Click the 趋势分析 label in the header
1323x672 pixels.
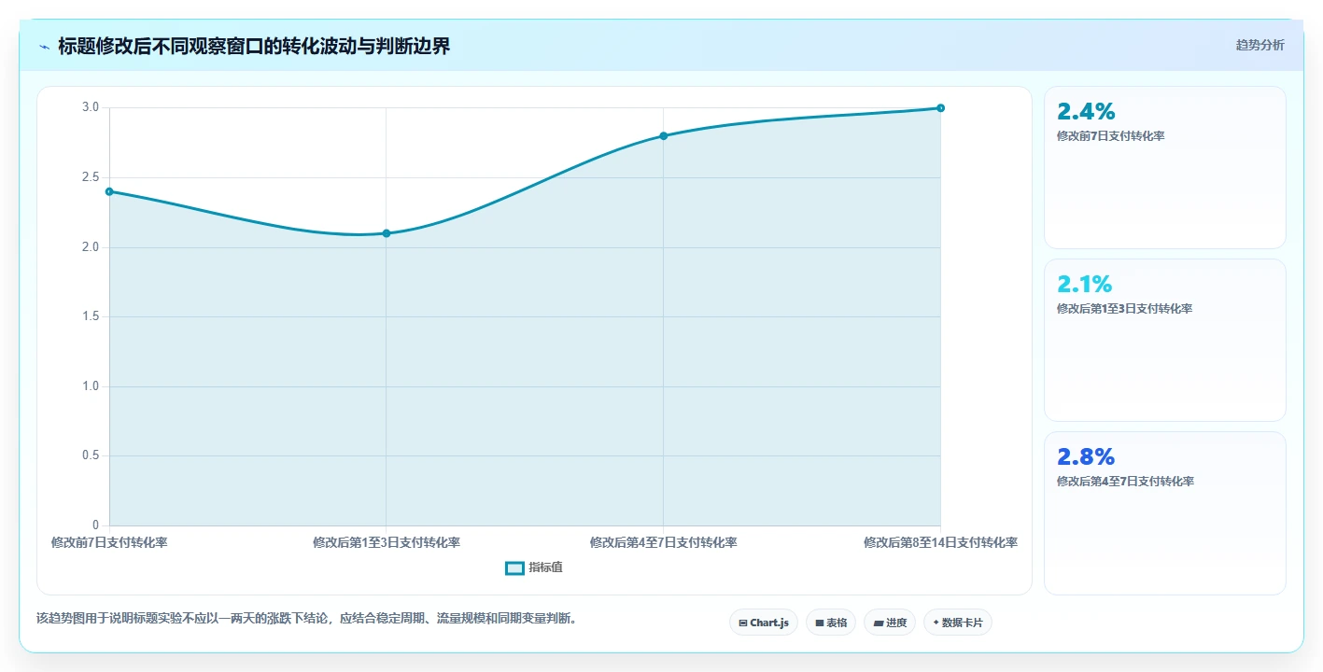pos(1260,45)
